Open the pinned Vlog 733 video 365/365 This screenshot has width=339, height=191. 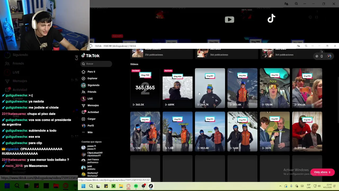145,88
